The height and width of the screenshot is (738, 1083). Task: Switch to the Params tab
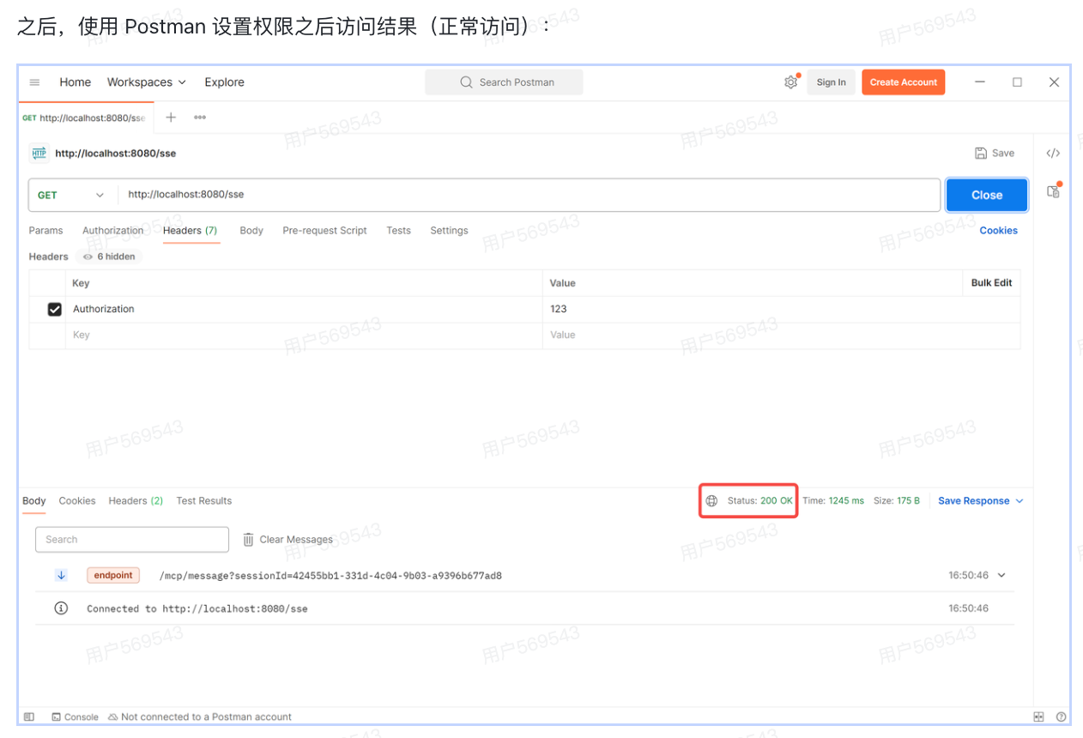45,231
